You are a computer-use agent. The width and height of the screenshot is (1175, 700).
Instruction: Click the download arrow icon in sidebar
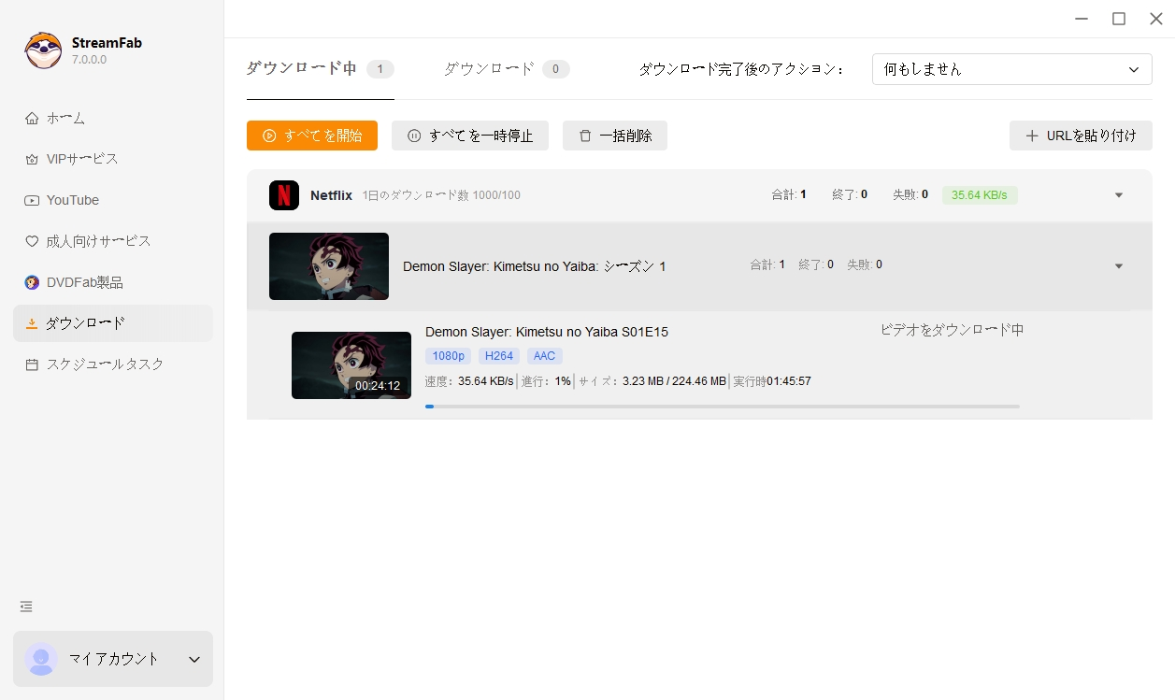[x=32, y=323]
